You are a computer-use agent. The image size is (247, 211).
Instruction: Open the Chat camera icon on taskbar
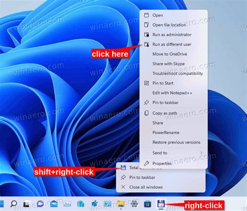[40, 204]
